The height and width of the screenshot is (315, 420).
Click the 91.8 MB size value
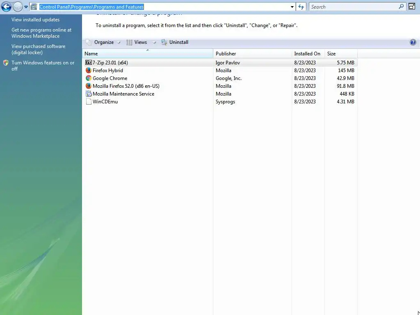[x=345, y=86]
